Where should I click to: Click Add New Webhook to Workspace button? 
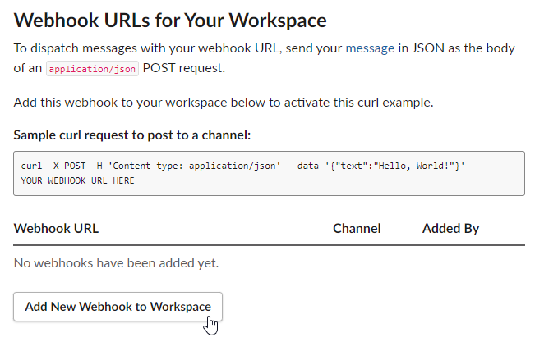[118, 307]
